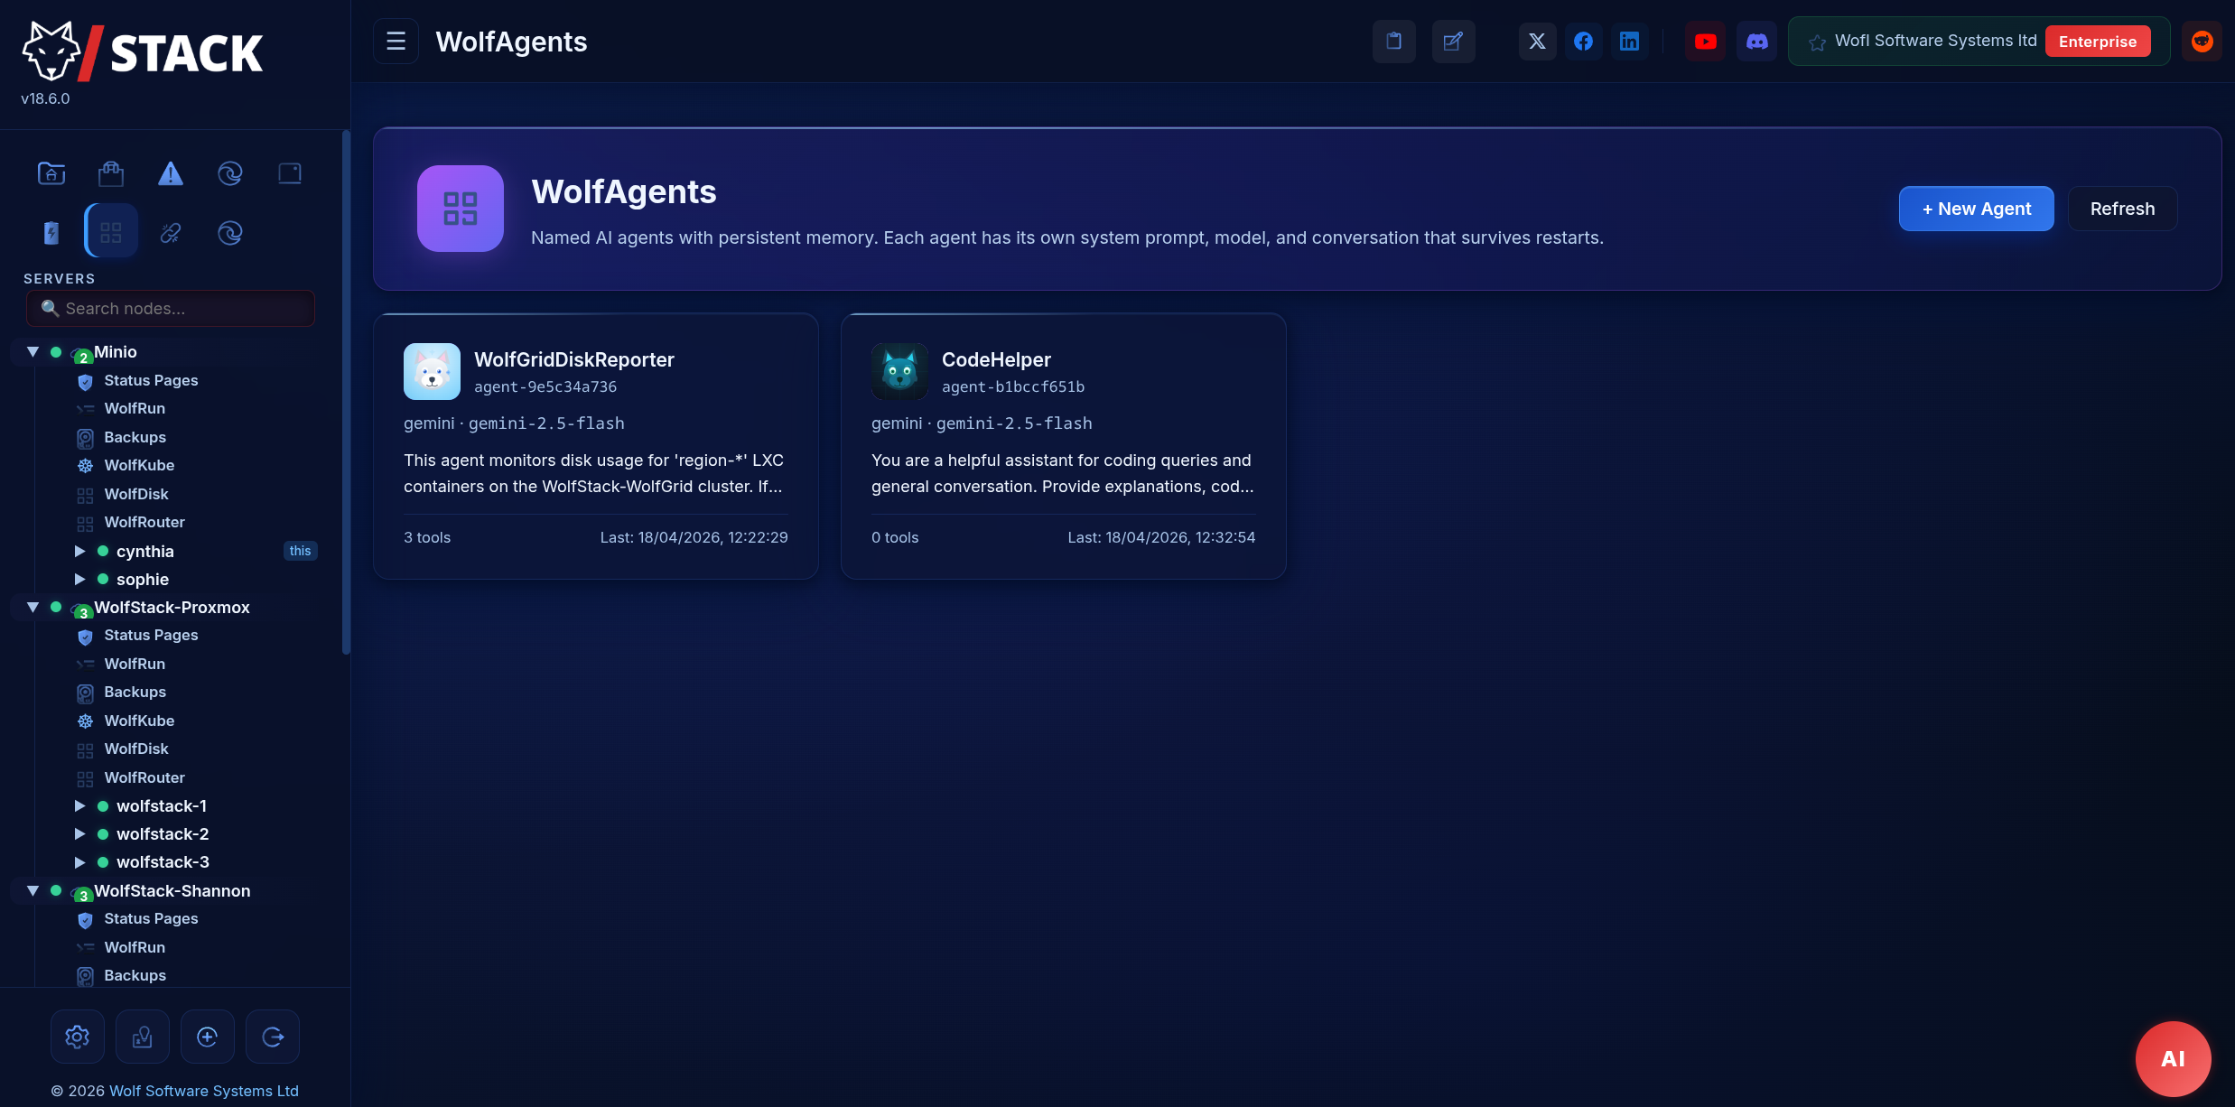Click the swirl icon beside the warning triangle

(x=230, y=173)
